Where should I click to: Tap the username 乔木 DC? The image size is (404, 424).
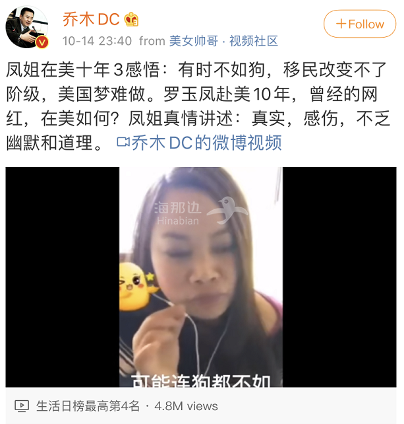91,19
